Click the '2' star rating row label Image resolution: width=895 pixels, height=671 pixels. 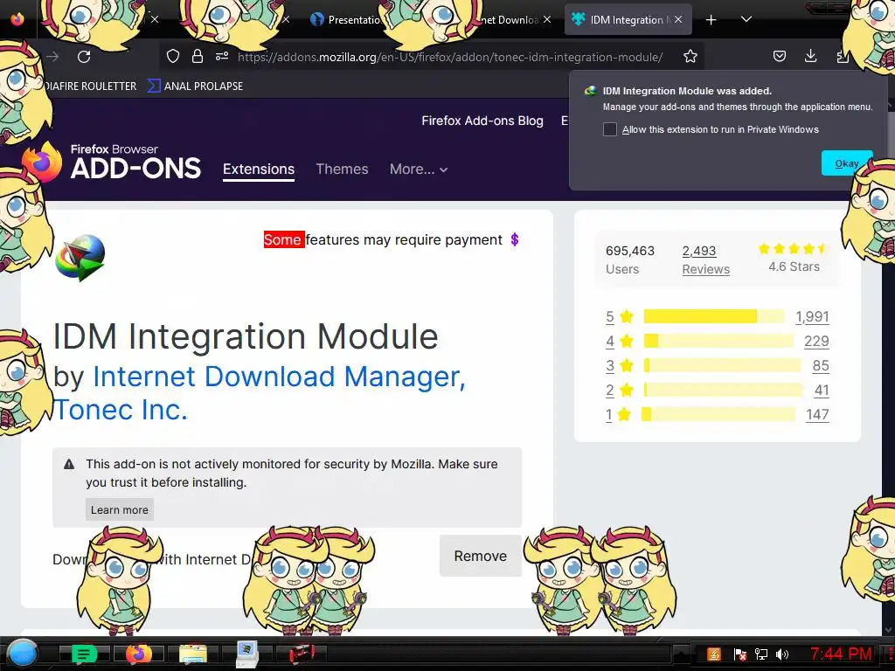610,391
